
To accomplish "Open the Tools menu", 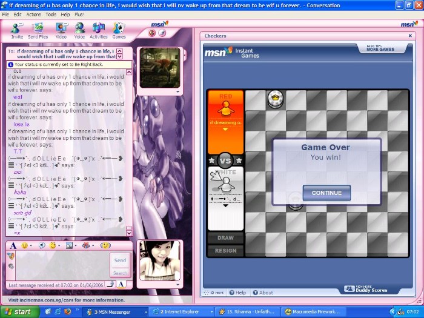I will (x=51, y=15).
